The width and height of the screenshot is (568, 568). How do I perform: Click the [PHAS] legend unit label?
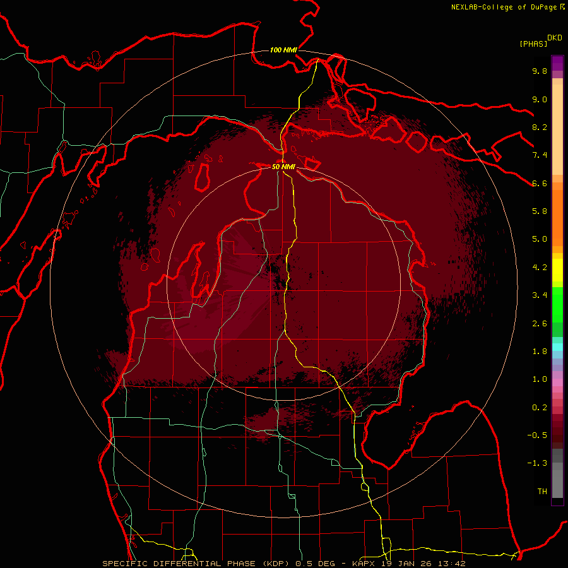533,44
